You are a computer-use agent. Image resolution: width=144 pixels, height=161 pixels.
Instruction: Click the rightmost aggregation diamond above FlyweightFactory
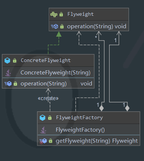point(127,108)
